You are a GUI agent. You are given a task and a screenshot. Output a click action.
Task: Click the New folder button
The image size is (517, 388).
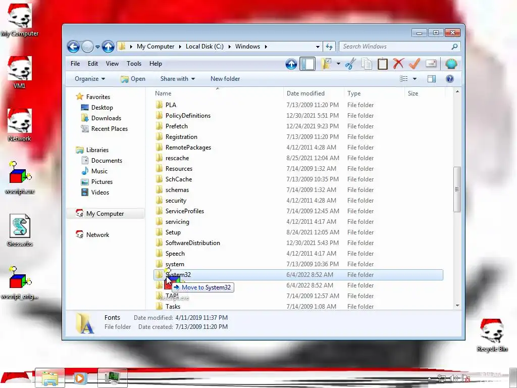[x=225, y=79]
